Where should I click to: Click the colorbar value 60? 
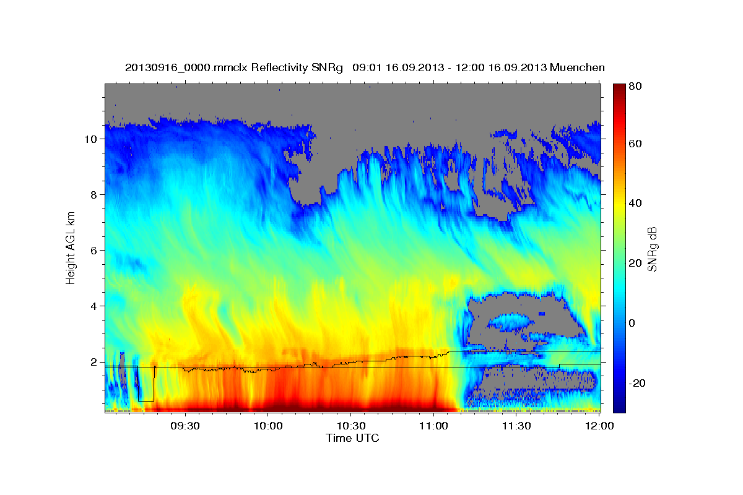(x=635, y=144)
